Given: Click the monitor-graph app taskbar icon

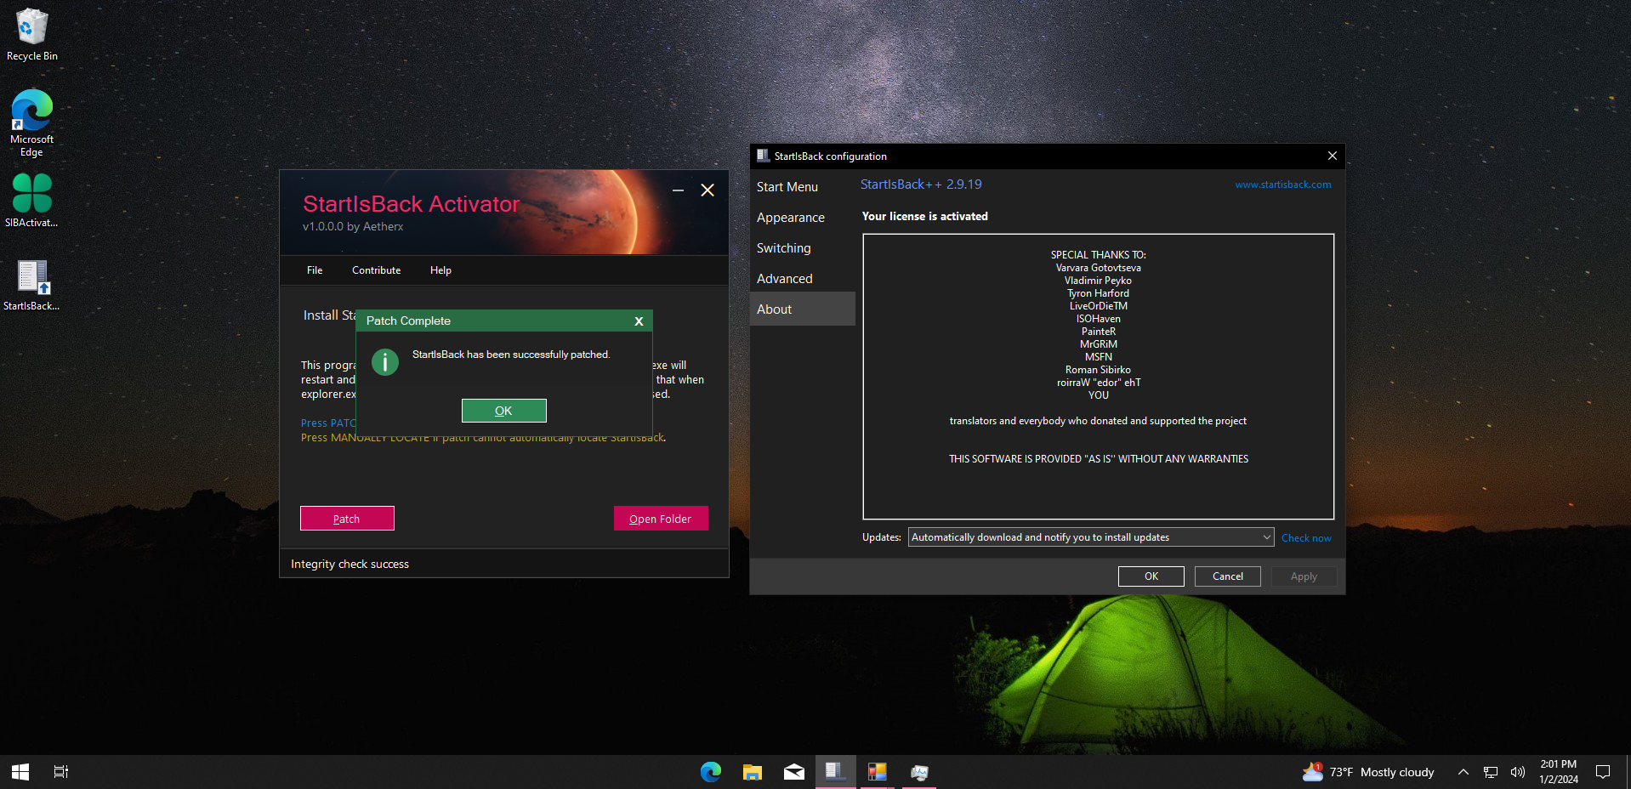Looking at the screenshot, I should 919,772.
